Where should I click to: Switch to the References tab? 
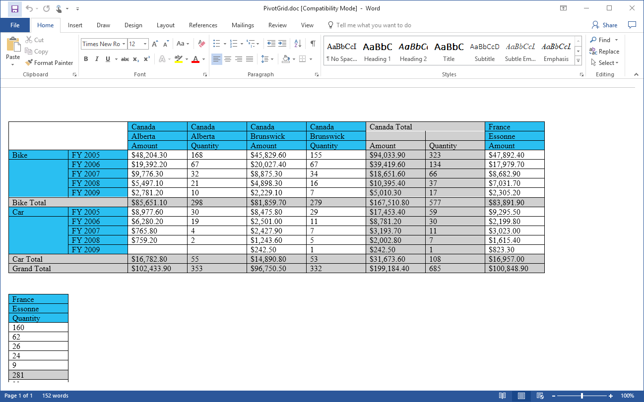203,25
